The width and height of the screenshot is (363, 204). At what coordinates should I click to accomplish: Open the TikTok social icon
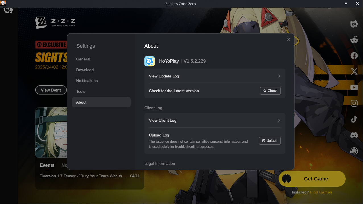[x=354, y=119]
